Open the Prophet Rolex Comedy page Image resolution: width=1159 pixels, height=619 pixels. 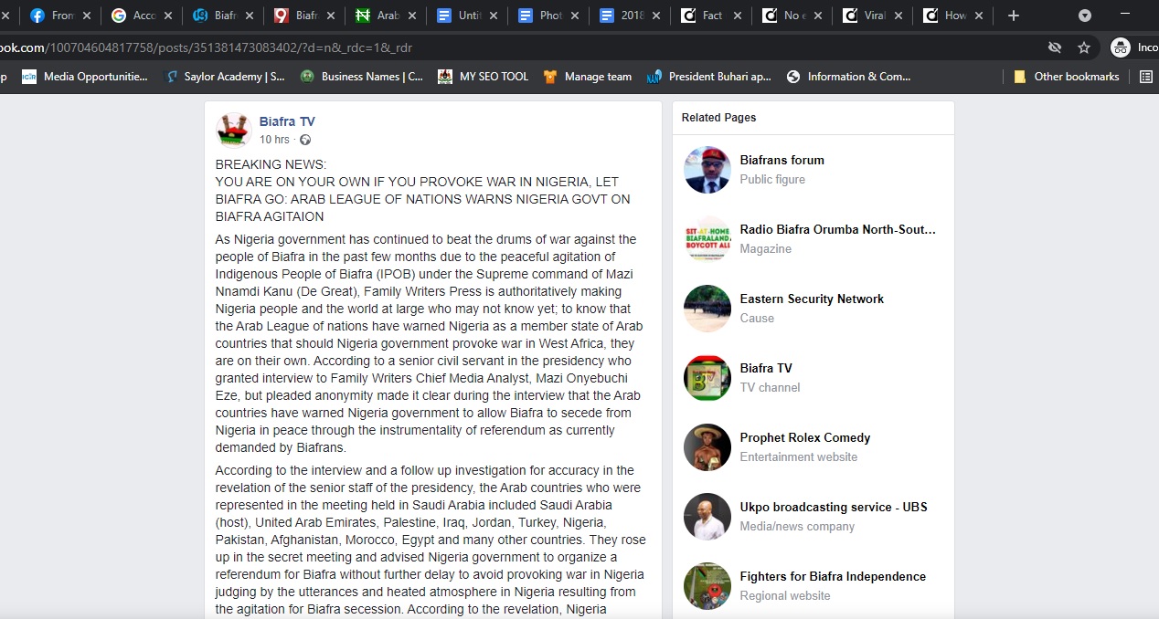click(x=805, y=437)
